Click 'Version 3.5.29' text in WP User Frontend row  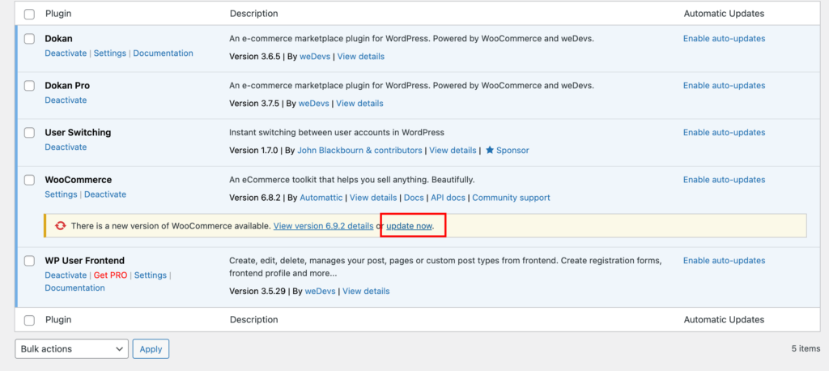(x=257, y=291)
